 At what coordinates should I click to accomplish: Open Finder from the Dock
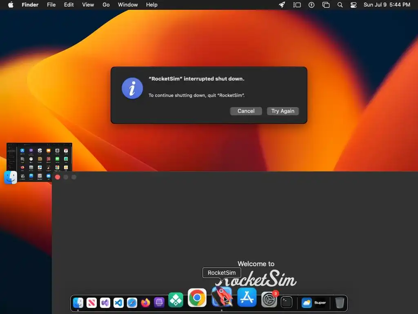click(x=78, y=303)
